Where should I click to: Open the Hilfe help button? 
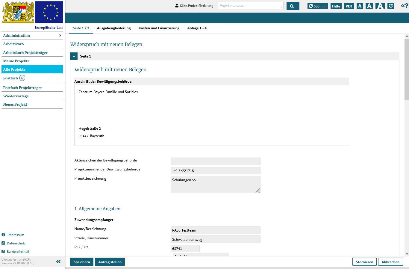[x=336, y=6]
